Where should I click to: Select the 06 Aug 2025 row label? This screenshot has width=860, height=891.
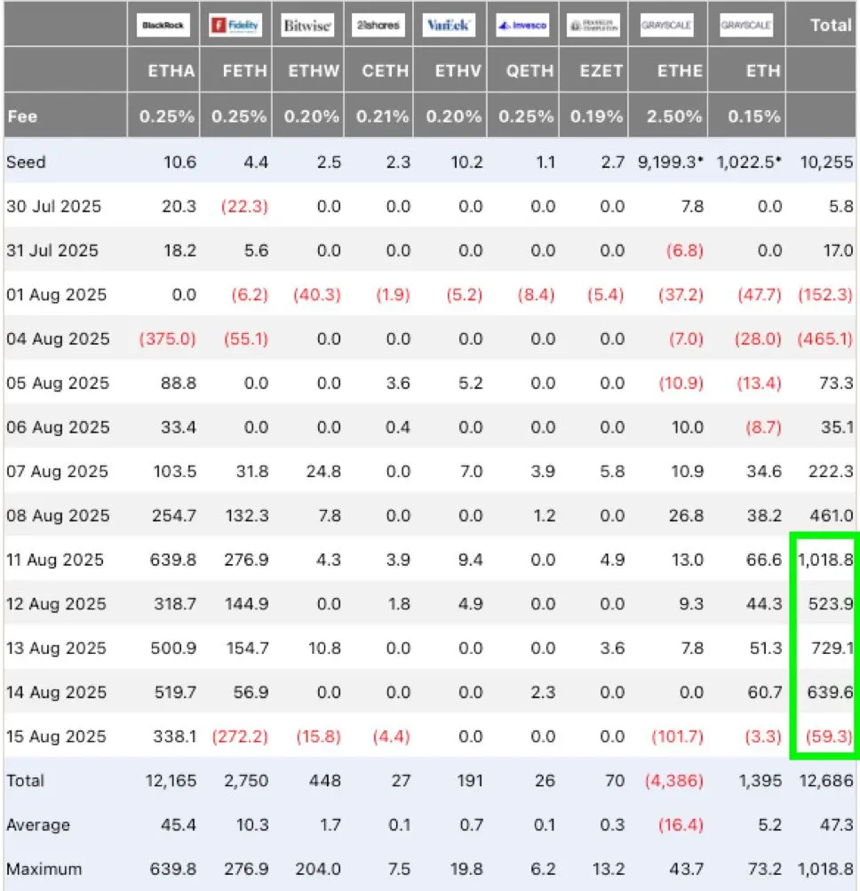coord(58,426)
